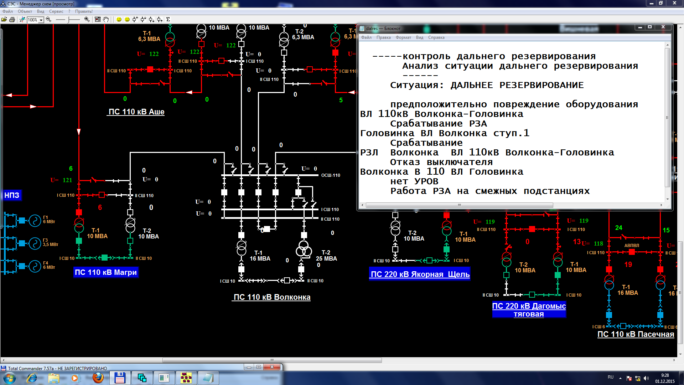The image size is (684, 385).
Task: Open Firefox from the taskbar
Action: point(98,378)
